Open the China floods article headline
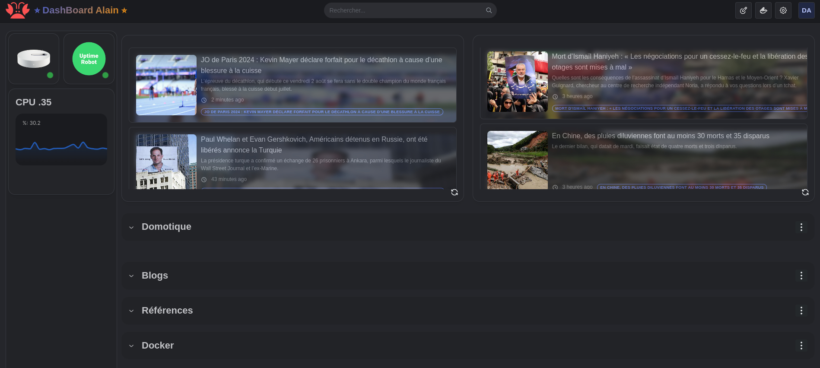This screenshot has width=820, height=368. coord(660,136)
